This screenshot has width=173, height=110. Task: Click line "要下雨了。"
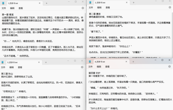pyautogui.click(x=97, y=32)
